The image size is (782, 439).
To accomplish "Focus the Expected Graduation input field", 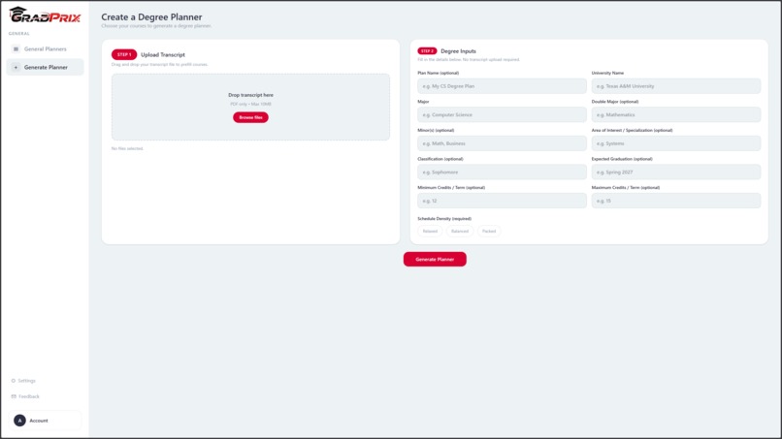I will pos(676,172).
